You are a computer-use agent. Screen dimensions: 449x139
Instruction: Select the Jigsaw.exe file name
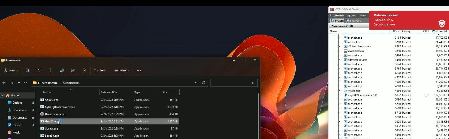51,128
